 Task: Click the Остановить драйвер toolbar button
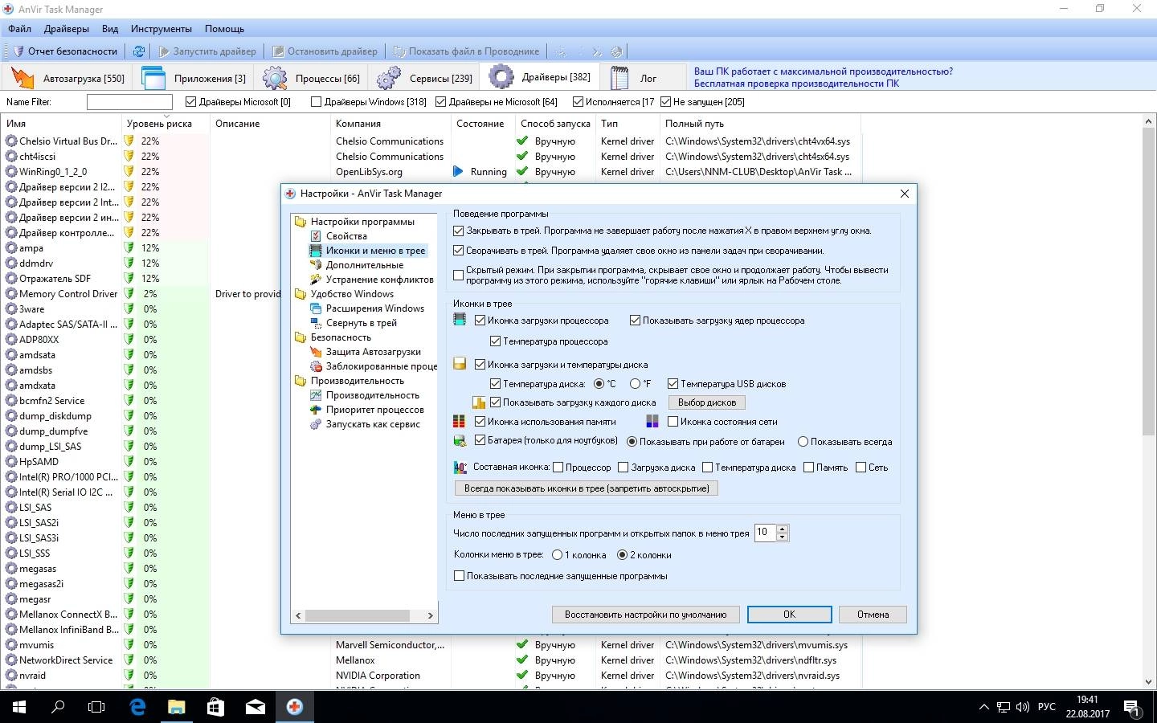pyautogui.click(x=325, y=51)
